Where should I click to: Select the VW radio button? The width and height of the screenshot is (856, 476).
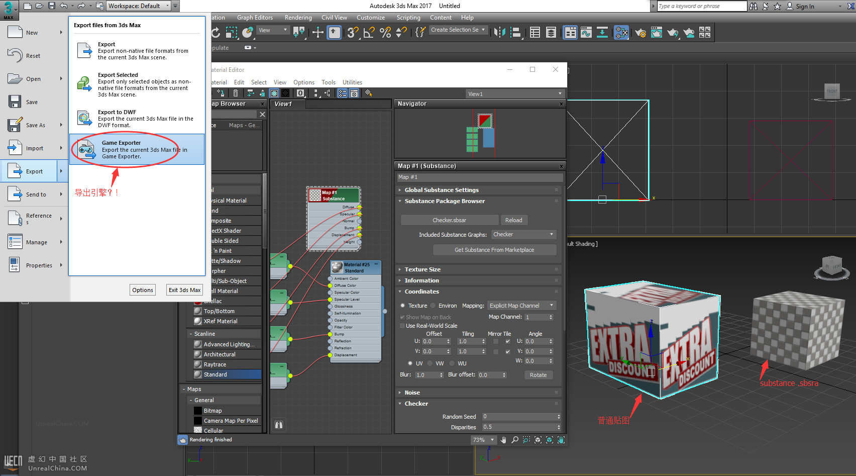tap(430, 363)
